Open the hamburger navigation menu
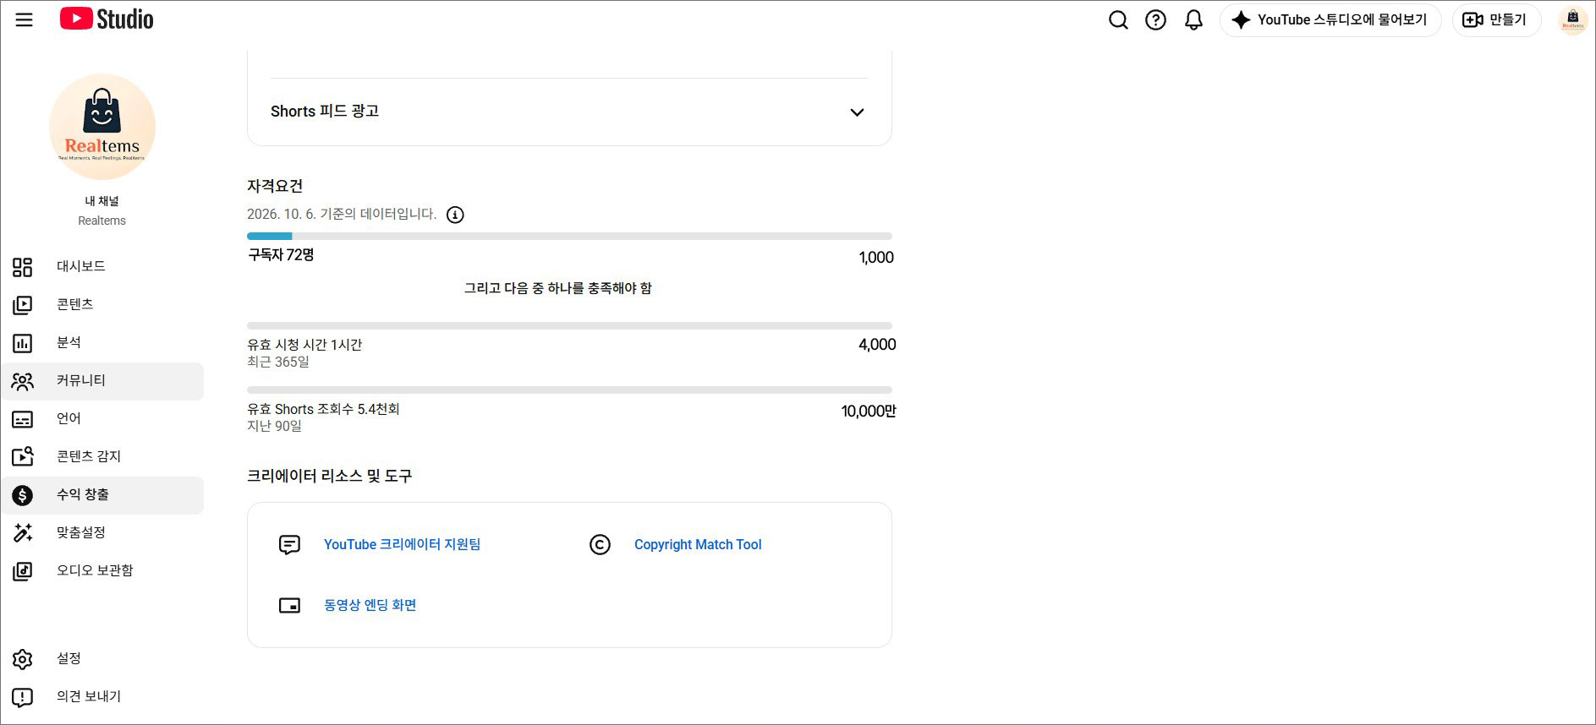The image size is (1596, 725). pos(24,19)
